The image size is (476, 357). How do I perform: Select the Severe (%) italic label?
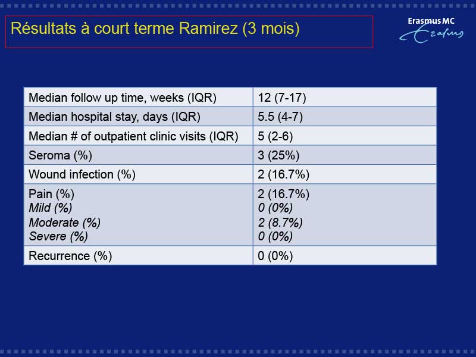click(58, 236)
